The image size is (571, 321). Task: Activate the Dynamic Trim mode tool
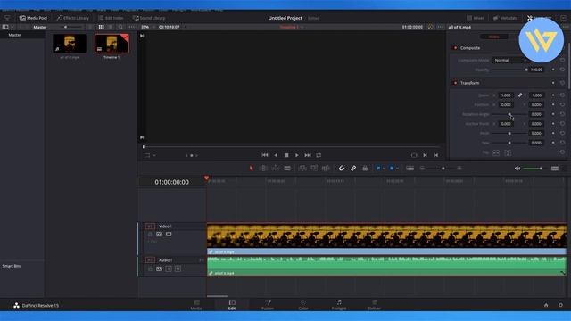coord(276,169)
